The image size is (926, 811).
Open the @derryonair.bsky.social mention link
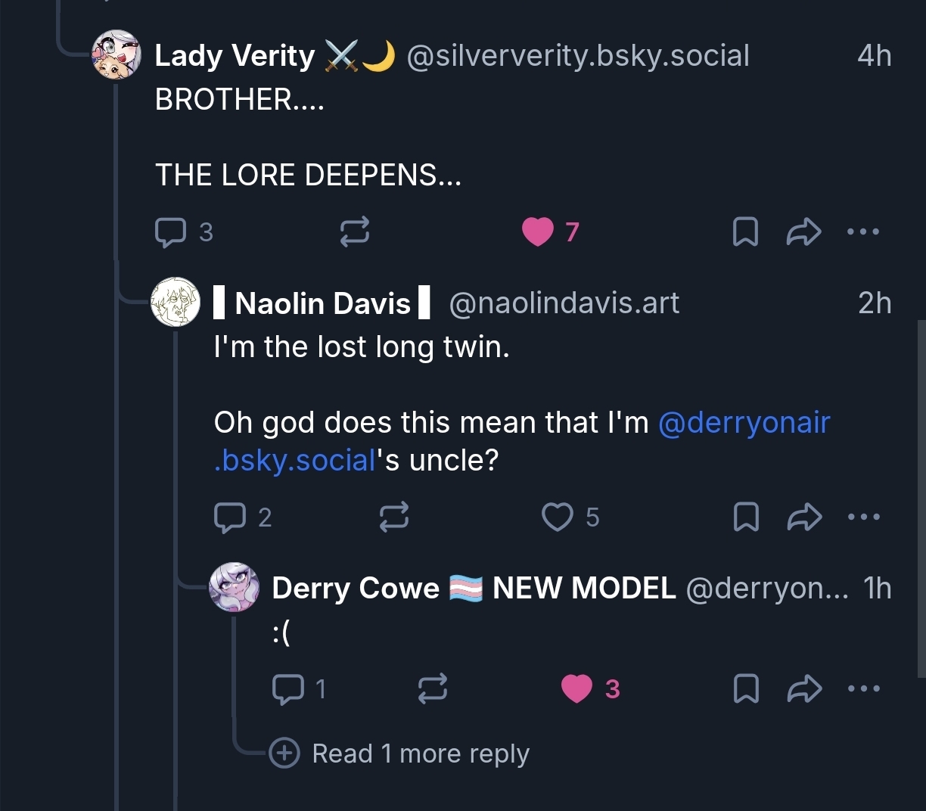[744, 423]
